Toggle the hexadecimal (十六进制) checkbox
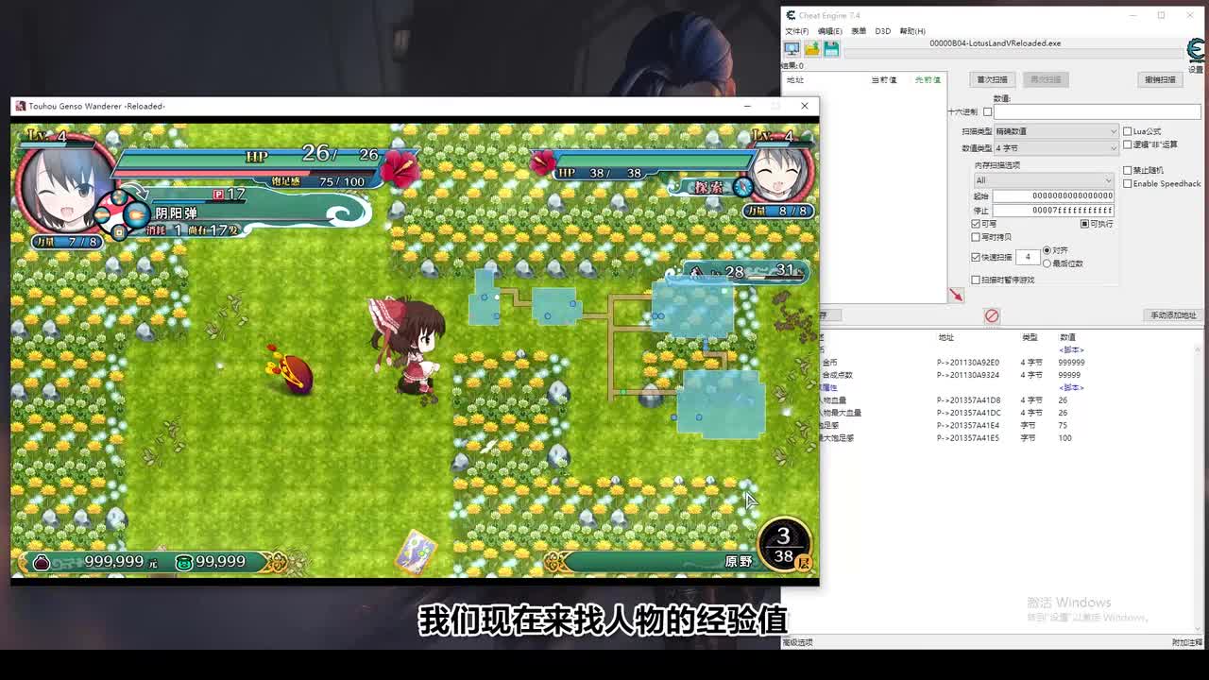The height and width of the screenshot is (680, 1209). coord(988,112)
